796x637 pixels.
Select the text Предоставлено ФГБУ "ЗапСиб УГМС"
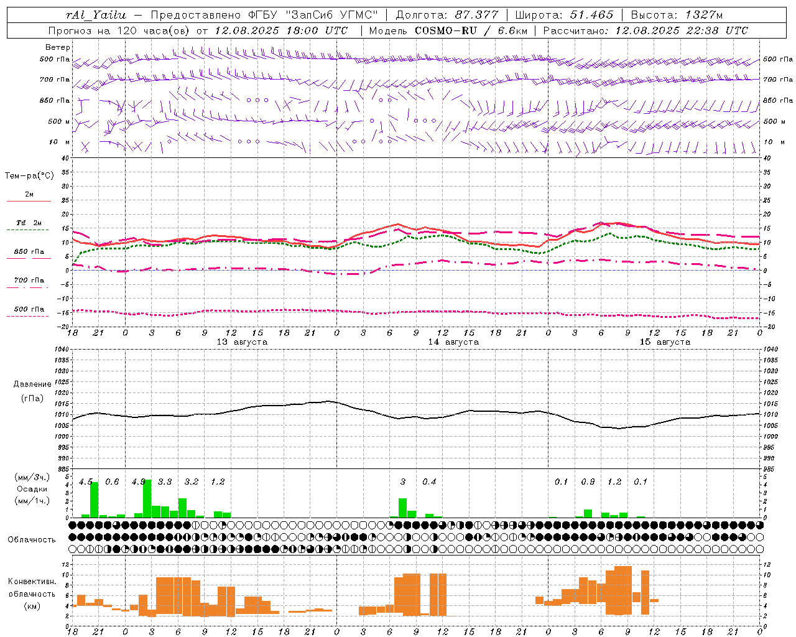click(264, 15)
